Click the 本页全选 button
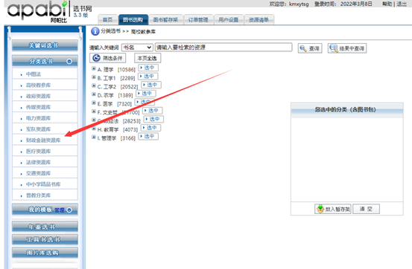 coord(148,58)
